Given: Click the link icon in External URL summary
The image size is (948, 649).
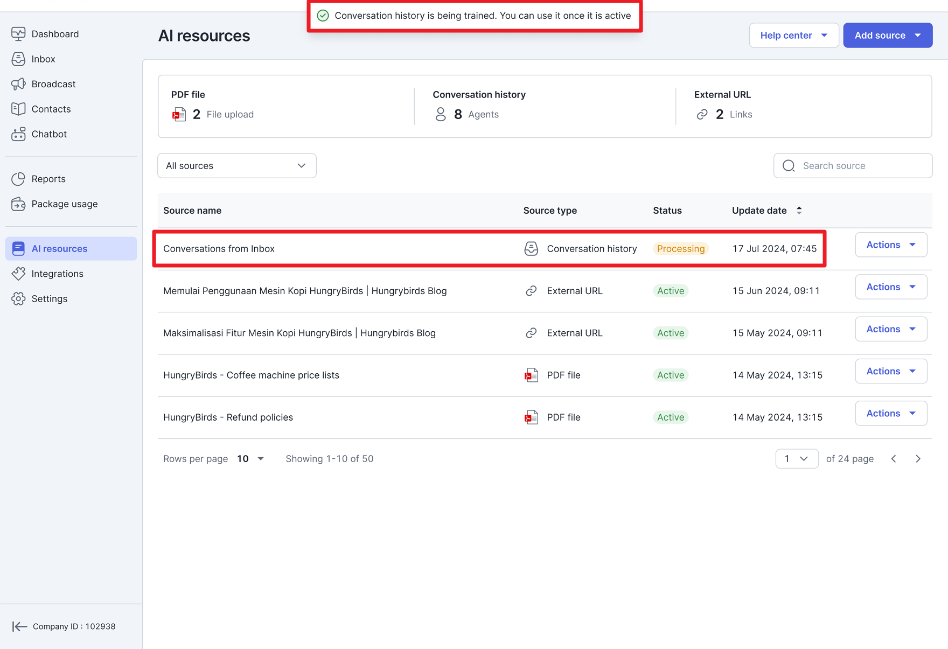Looking at the screenshot, I should click(702, 115).
